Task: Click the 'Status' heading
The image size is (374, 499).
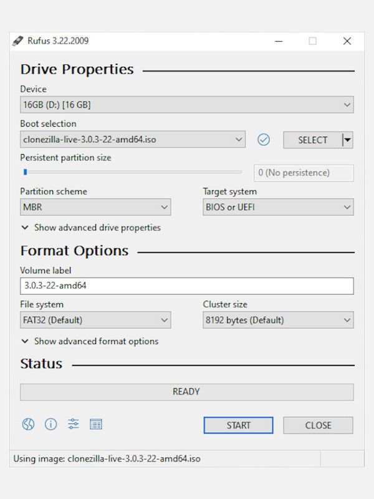Action: [x=41, y=364]
